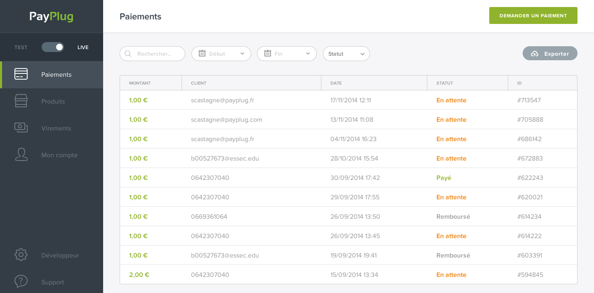This screenshot has width=594, height=293.
Task: Open Support with the question mark icon
Action: (21, 281)
